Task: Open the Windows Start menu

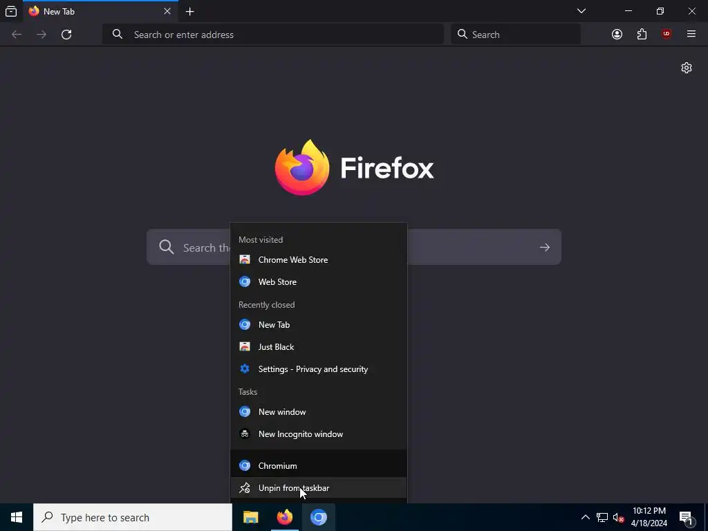Action: (x=17, y=517)
